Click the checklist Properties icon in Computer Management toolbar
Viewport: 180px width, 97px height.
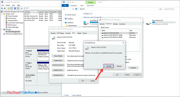click(x=25, y=8)
